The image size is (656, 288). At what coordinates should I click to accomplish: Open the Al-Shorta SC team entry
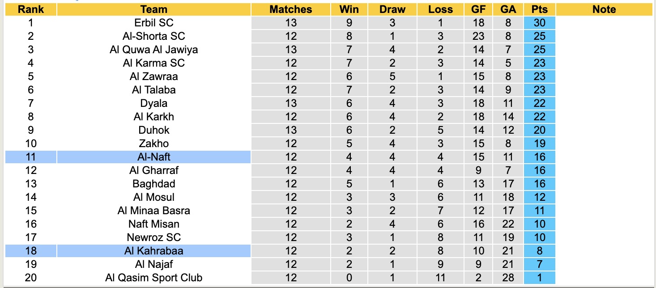(x=153, y=36)
